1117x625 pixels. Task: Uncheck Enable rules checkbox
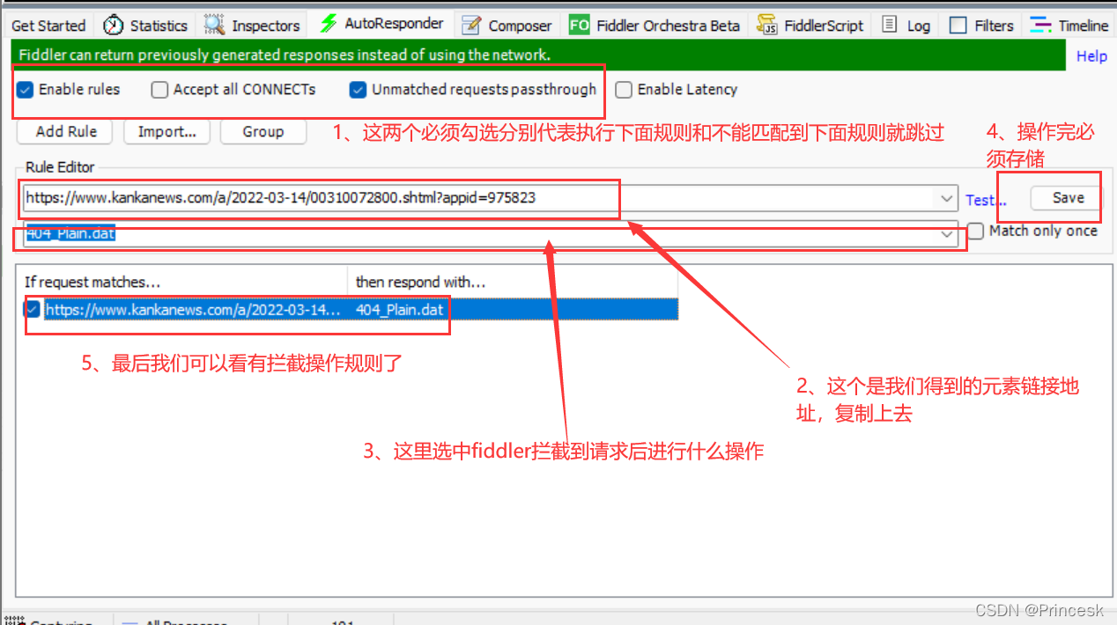25,89
